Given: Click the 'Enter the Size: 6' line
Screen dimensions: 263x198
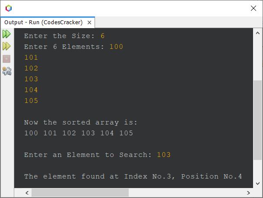Looking at the screenshot, I should pos(64,36).
